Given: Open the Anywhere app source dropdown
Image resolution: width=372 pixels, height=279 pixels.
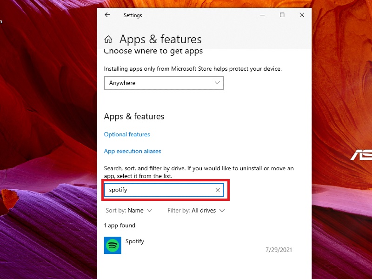Looking at the screenshot, I should coord(164,83).
